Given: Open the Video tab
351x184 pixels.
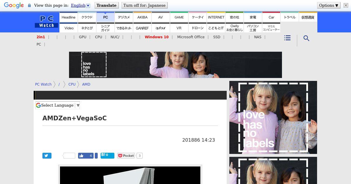Looking at the screenshot, I should click(x=69, y=28).
